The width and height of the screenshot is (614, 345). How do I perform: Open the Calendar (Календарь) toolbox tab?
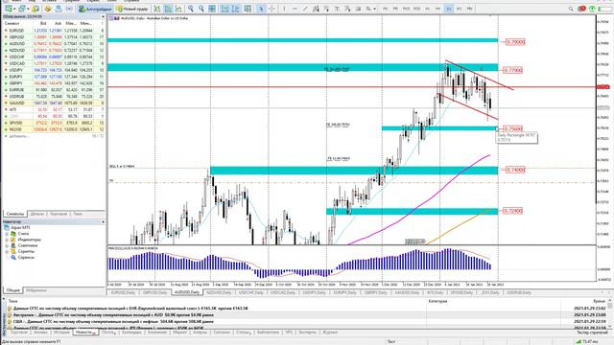click(x=131, y=333)
